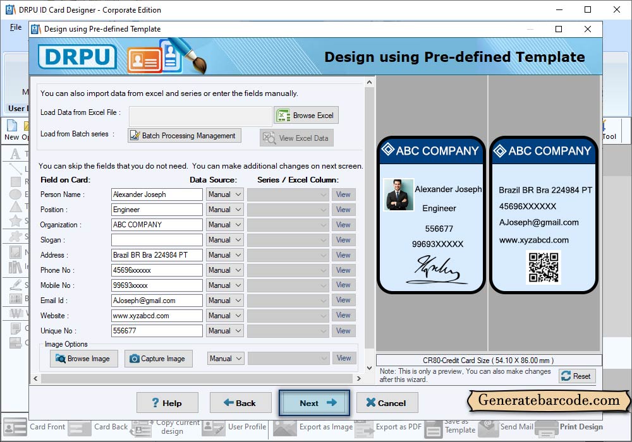
Task: Click Browse Image button
Action: (x=82, y=359)
